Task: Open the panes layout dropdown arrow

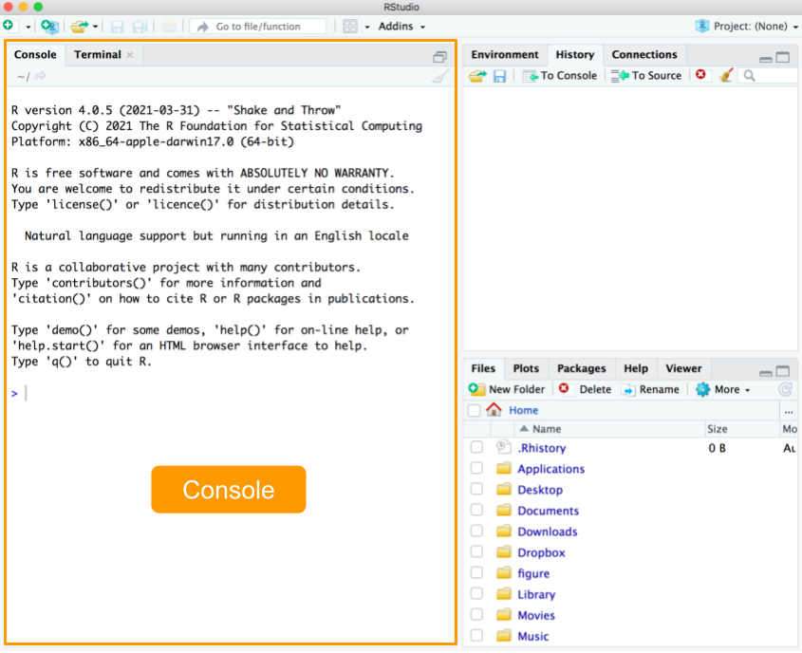Action: (366, 28)
